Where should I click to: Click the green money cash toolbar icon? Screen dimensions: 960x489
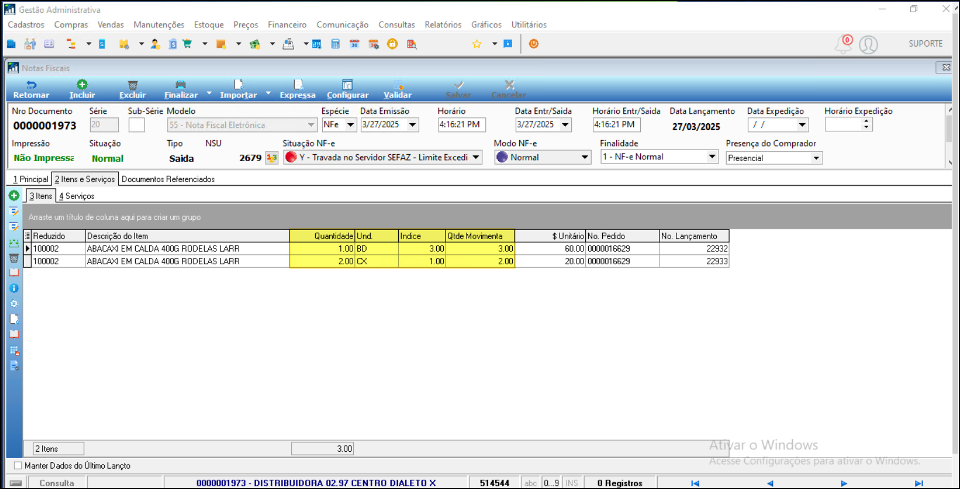pos(255,44)
